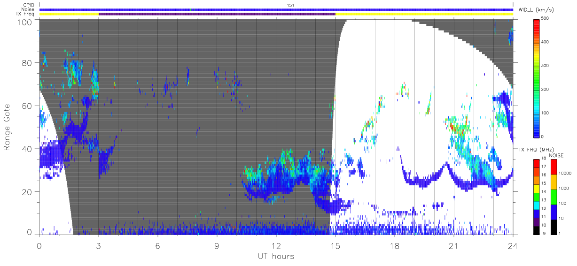Image resolution: width=577 pixels, height=266 pixels.
Task: Click the 10000 tick on NOISE legend
Action: coord(564,173)
